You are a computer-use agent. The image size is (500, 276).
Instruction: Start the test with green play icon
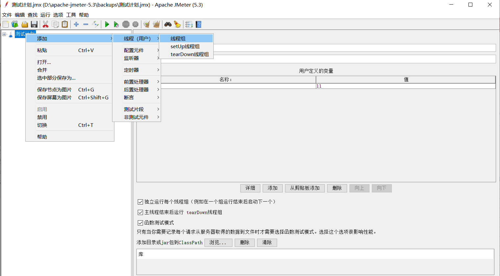tap(107, 24)
